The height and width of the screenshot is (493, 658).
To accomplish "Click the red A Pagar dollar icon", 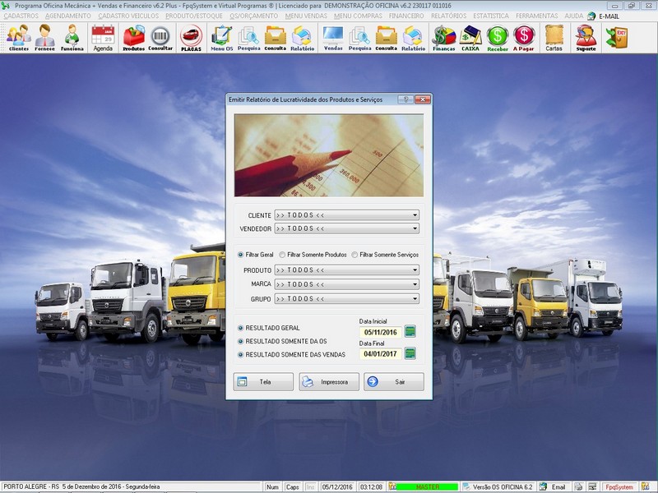I will [524, 38].
